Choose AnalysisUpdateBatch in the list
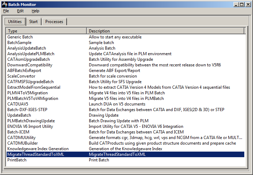The width and height of the screenshot is (253, 175). point(26,48)
